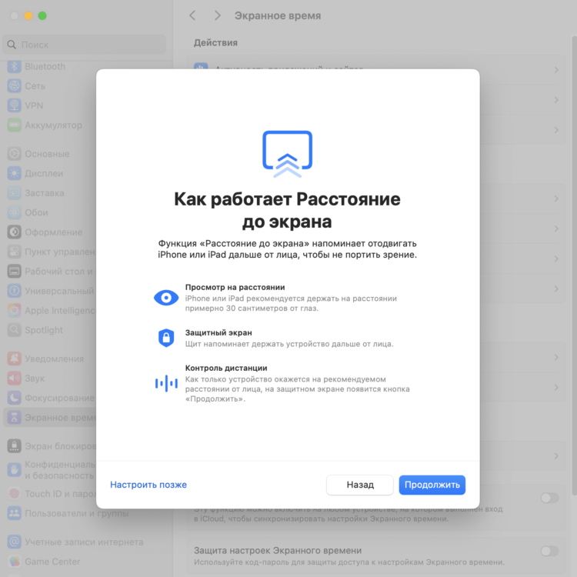Click the 'Контроль дистанции' label
The image size is (577, 577).
click(226, 368)
